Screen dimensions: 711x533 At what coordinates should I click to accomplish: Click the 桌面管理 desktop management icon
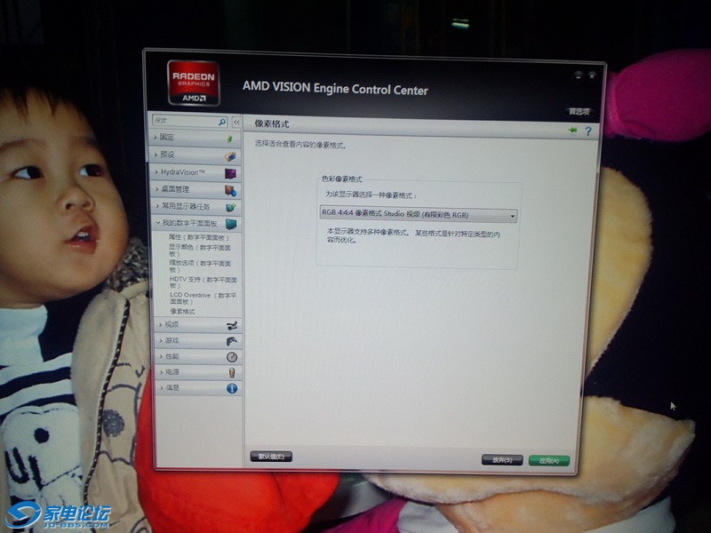230,189
